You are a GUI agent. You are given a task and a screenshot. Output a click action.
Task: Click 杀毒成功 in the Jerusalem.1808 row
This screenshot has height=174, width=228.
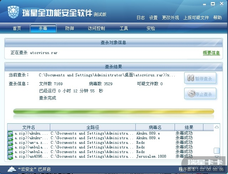pos(184,156)
